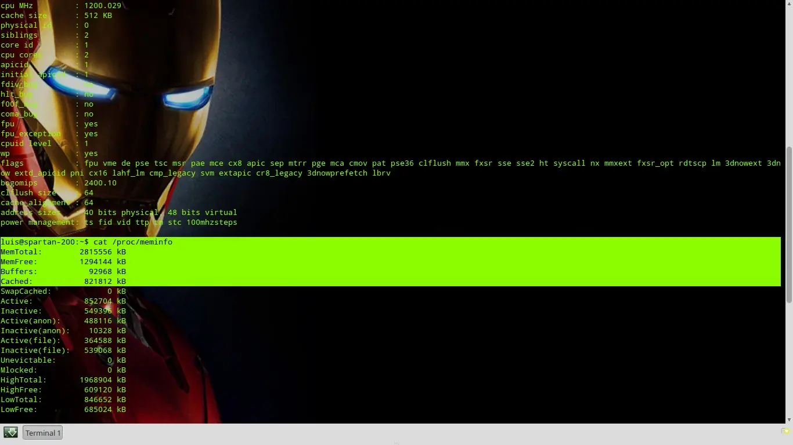Click the show desktop icon in the taskbar
The width and height of the screenshot is (793, 445).
click(10, 432)
